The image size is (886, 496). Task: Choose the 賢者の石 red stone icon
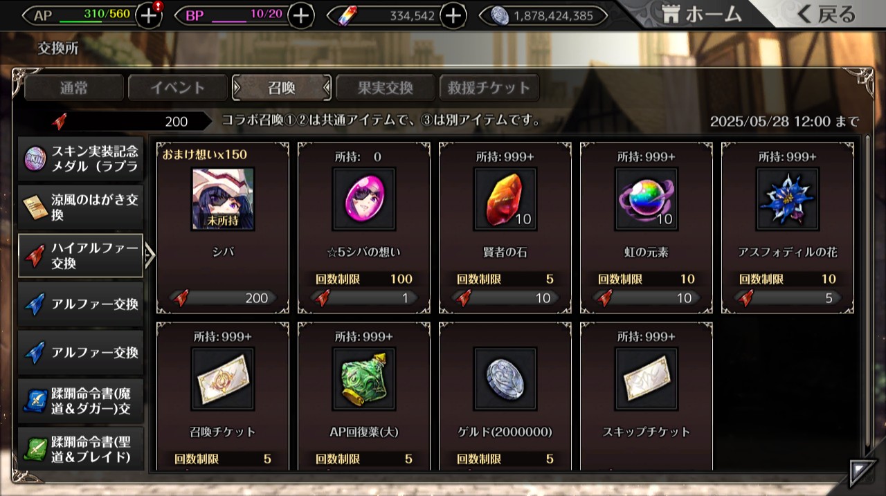click(x=505, y=199)
